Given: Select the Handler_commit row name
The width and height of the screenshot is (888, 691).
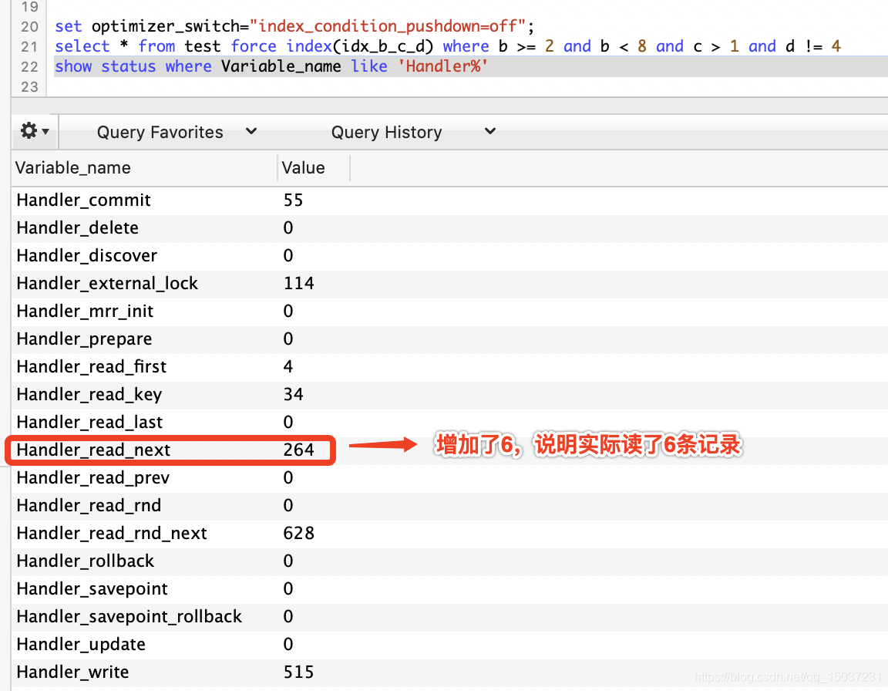Looking at the screenshot, I should [84, 200].
